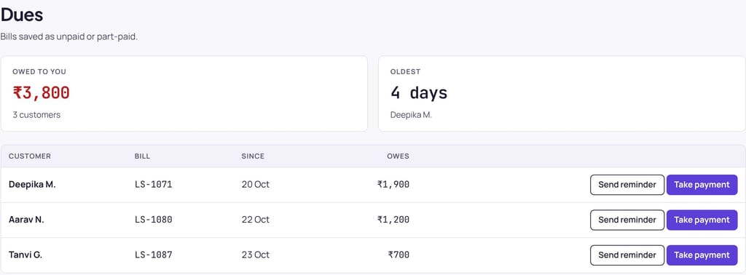Select customer name Aarav N.
746x275 pixels.
(26, 220)
